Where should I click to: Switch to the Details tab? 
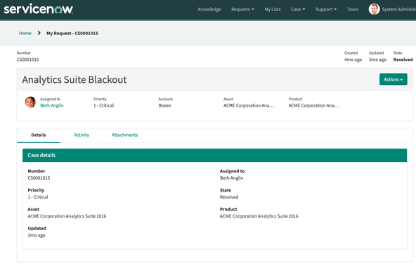(x=39, y=135)
